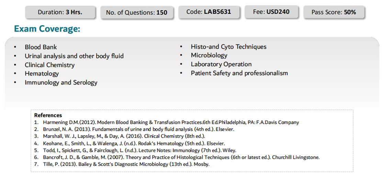Click the Code: LAB5631 badge
The height and width of the screenshot is (176, 384).
208,12
